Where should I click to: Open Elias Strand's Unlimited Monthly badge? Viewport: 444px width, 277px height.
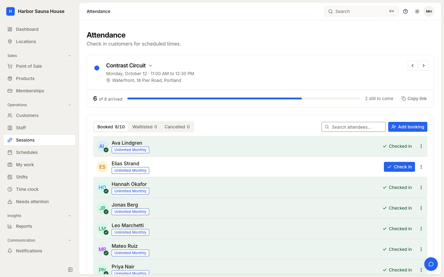[x=130, y=171]
